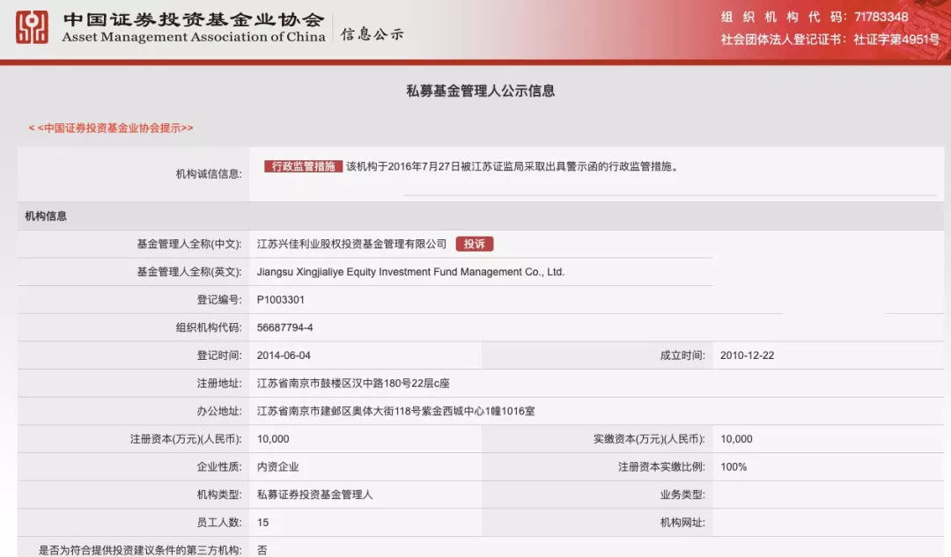The height and width of the screenshot is (557, 951).
Task: Click 社证字第4951号 certificate text in header
Action: pyautogui.click(x=896, y=40)
